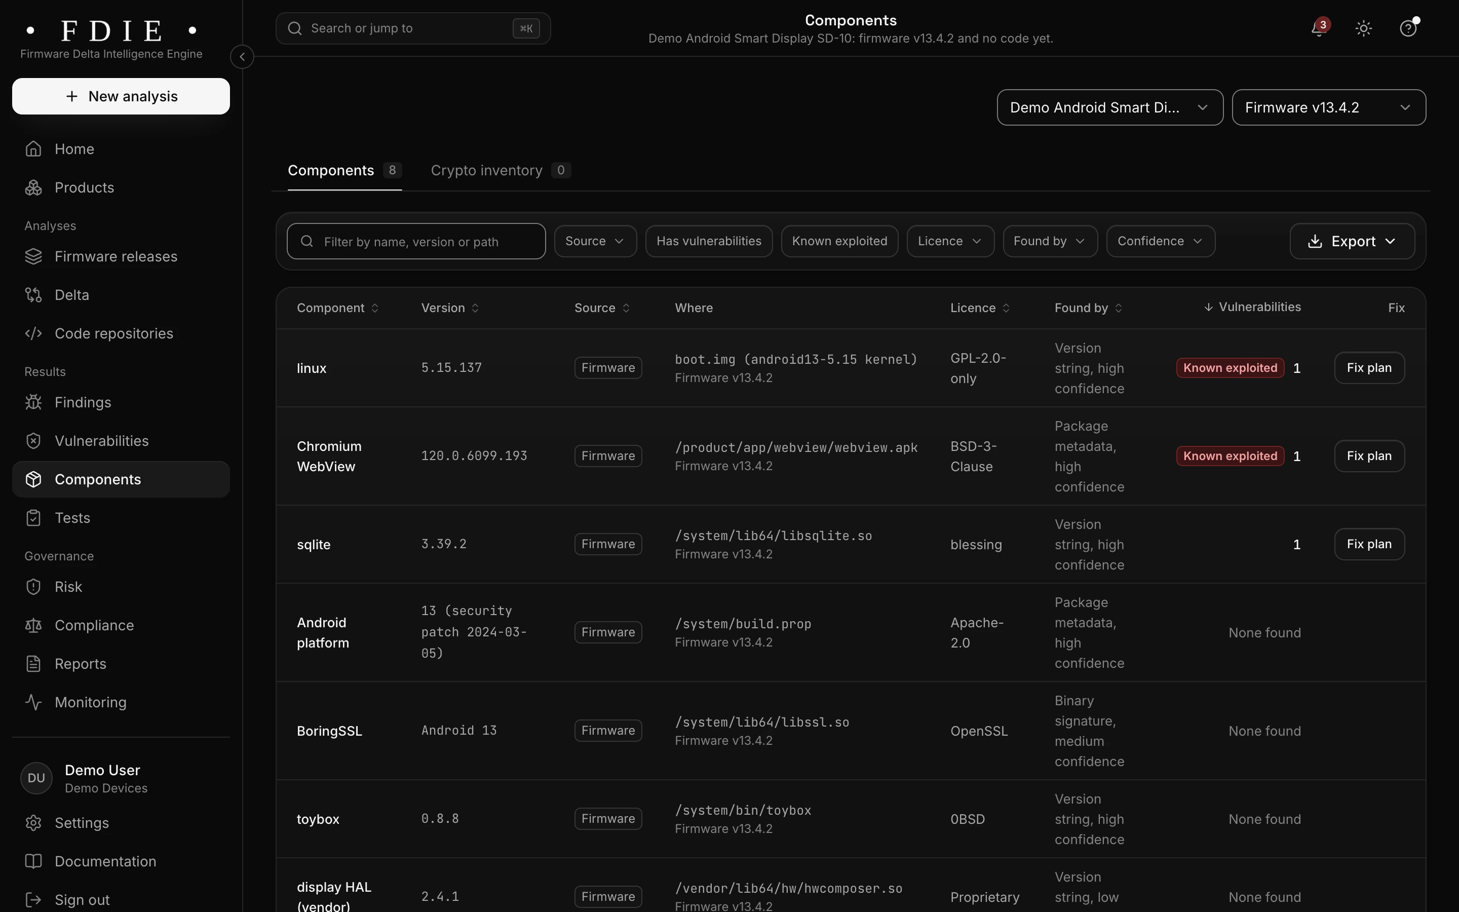Open Firmware releases page

(121, 256)
